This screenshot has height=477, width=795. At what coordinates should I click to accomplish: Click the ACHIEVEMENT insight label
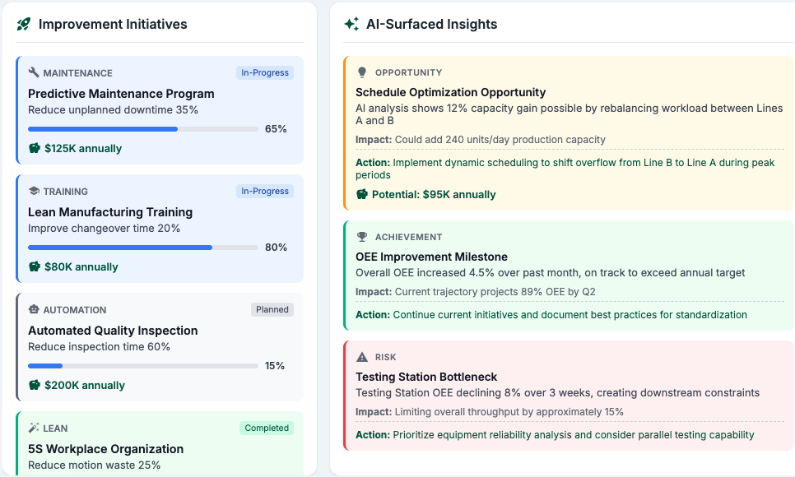(409, 237)
